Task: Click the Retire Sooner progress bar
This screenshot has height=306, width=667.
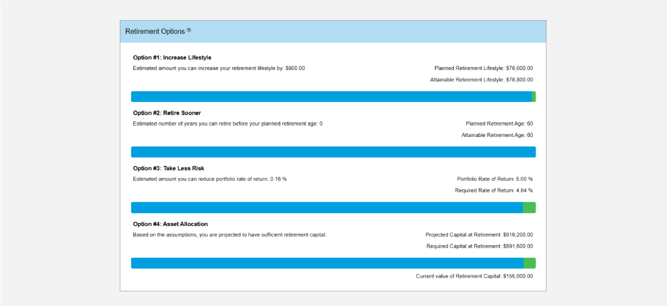Action: click(333, 152)
